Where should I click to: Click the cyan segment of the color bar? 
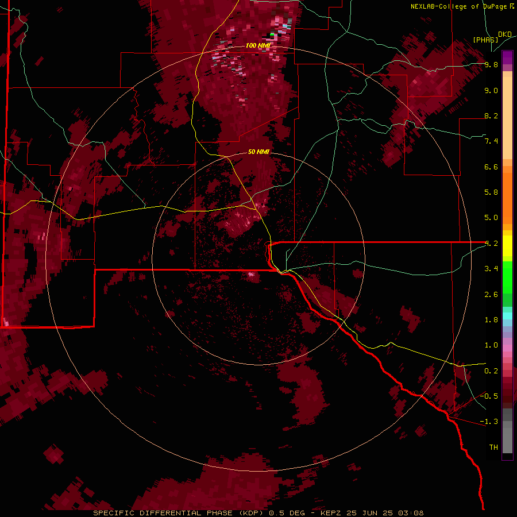click(x=507, y=316)
